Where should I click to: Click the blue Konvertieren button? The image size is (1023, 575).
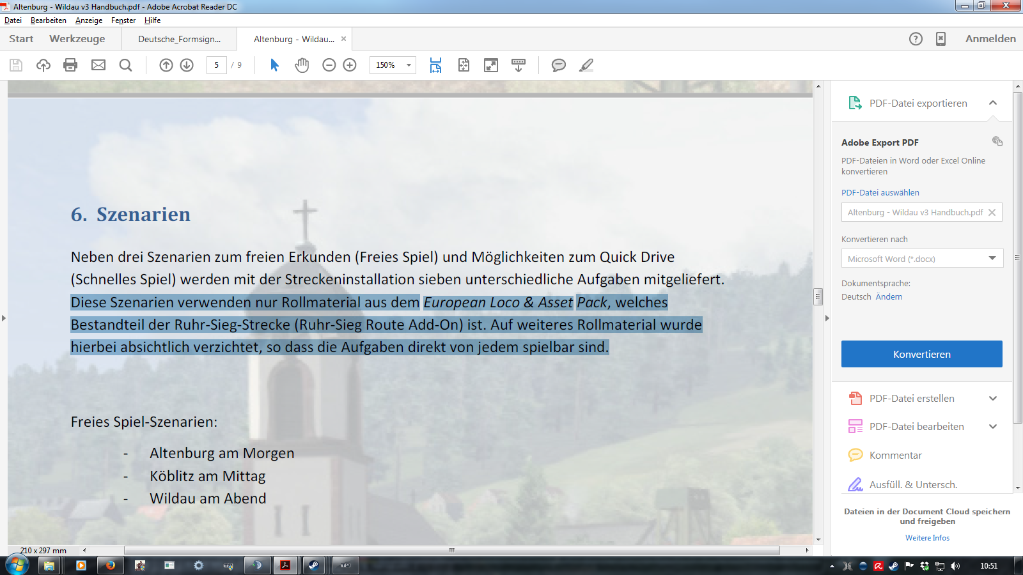click(921, 354)
